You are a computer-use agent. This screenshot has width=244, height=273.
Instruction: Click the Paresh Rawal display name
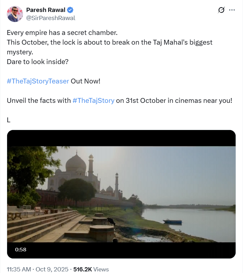pos(46,10)
